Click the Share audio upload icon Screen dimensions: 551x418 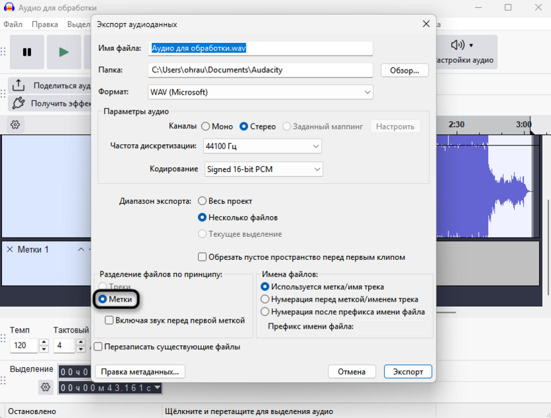(x=19, y=85)
